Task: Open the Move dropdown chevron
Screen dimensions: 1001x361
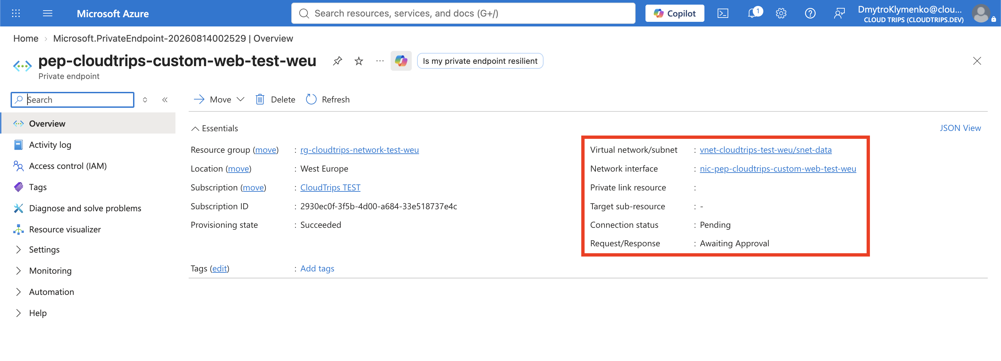Action: [x=241, y=100]
